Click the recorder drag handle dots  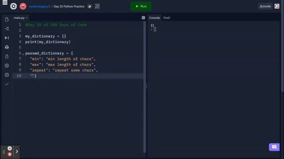point(4,152)
